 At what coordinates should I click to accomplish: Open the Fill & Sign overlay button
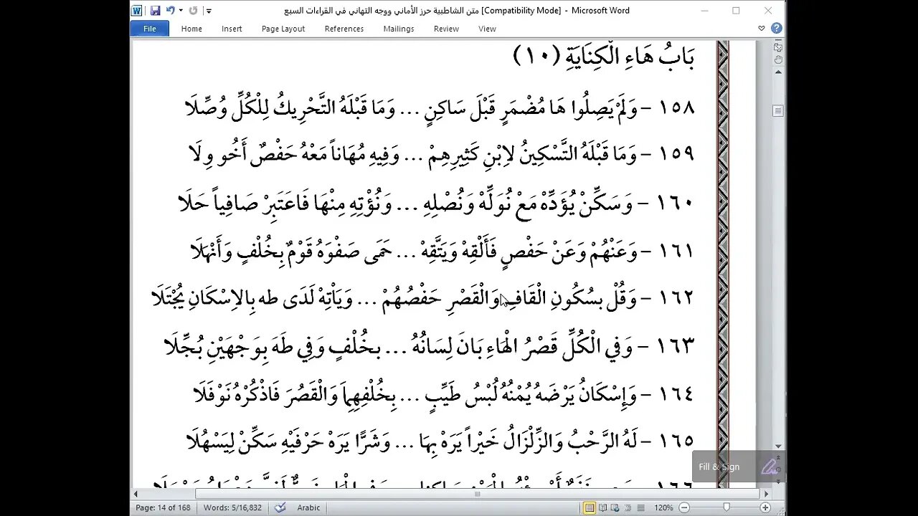pyautogui.click(x=739, y=467)
